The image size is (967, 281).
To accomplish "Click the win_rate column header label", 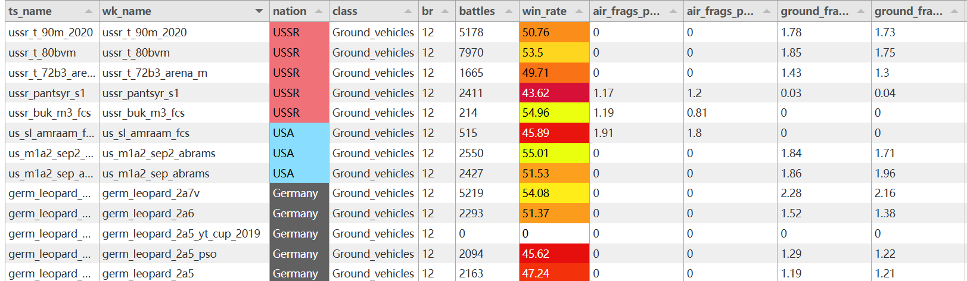I will click(x=544, y=11).
